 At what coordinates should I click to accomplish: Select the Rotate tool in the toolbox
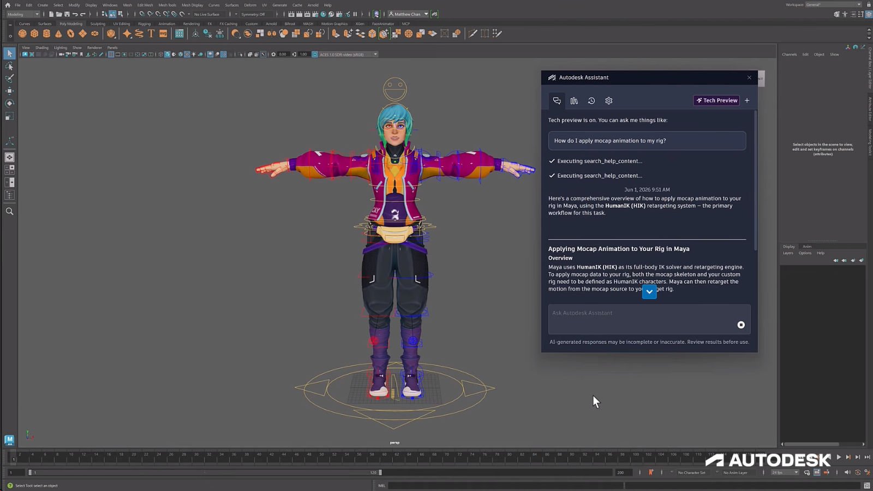[9, 104]
